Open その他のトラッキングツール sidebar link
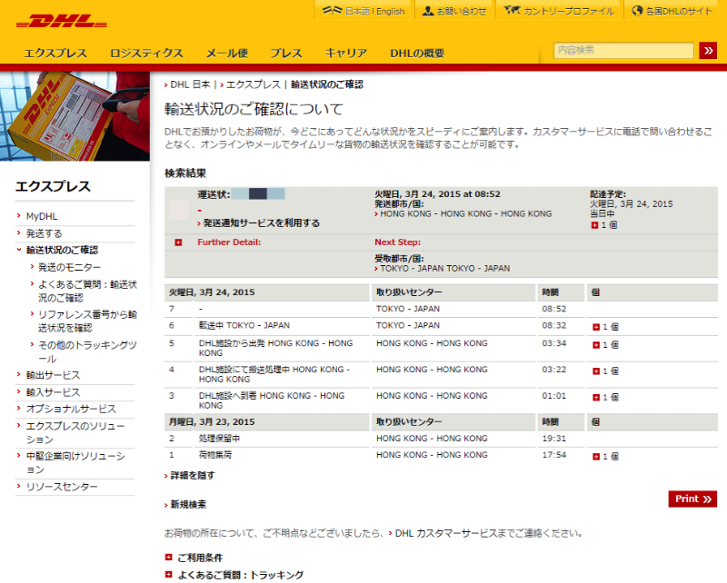727x583 pixels. click(87, 351)
